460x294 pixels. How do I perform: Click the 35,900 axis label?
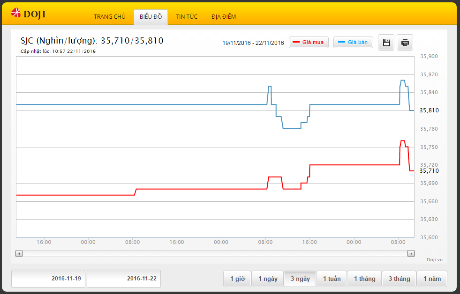429,56
